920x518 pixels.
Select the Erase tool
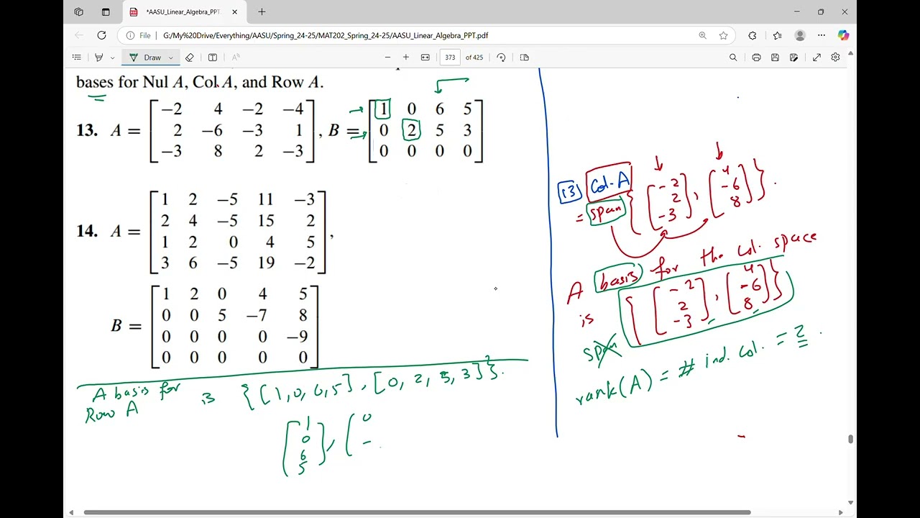point(190,58)
